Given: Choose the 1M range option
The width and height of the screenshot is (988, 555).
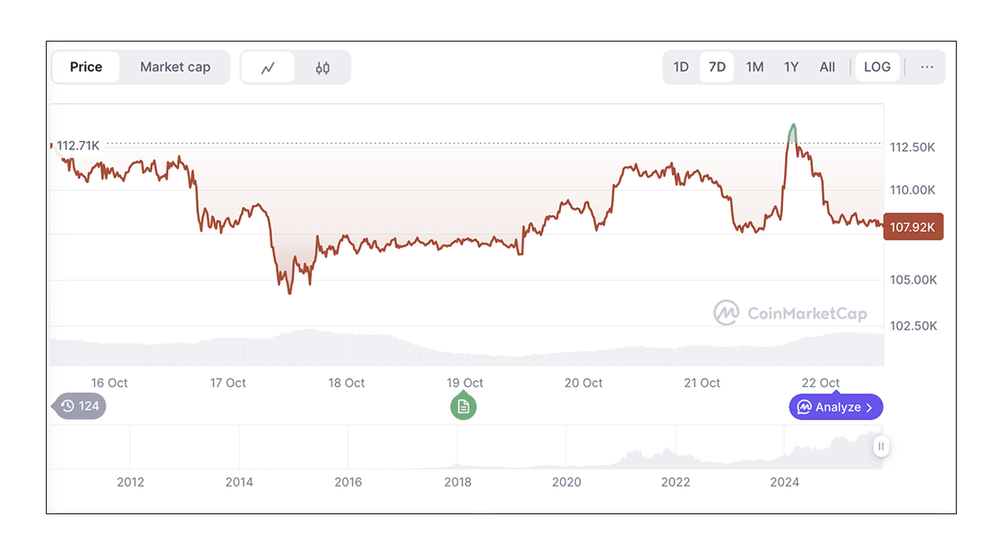Looking at the screenshot, I should coord(755,67).
